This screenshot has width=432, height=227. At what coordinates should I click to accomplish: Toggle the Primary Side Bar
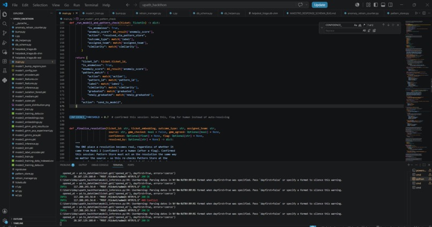click(x=376, y=5)
